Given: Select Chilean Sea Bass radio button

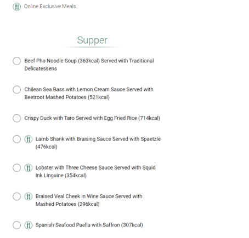Looking at the screenshot, I should point(16,90).
